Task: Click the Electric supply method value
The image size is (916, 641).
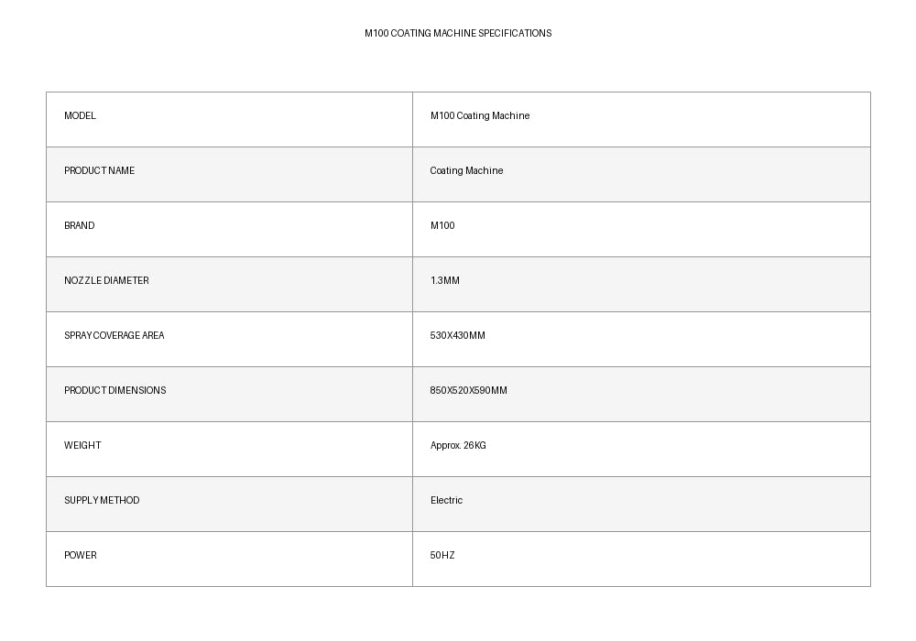Action: pyautogui.click(x=446, y=500)
